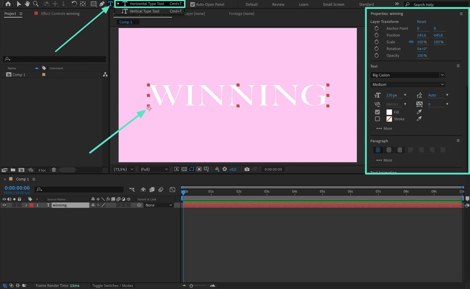The image size is (470, 289).
Task: Open the Graph Editor in the timeline
Action: pyautogui.click(x=172, y=189)
